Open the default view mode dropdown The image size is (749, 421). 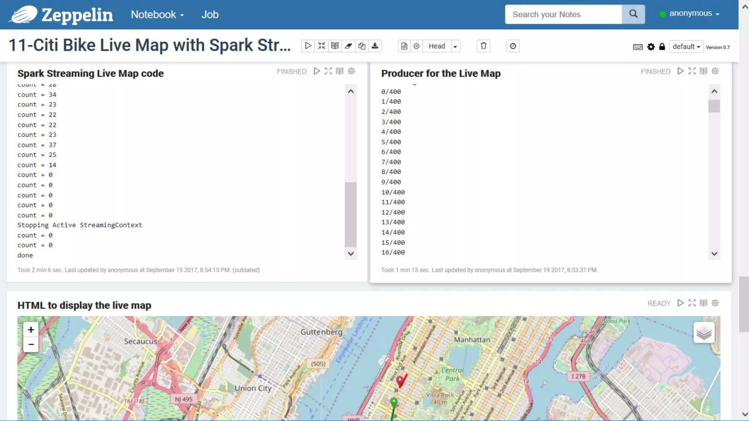point(686,47)
